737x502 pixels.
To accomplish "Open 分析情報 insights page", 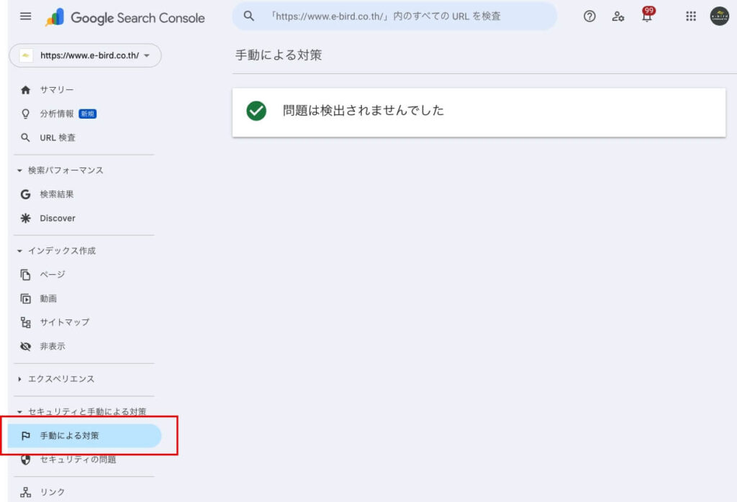I will tap(57, 114).
